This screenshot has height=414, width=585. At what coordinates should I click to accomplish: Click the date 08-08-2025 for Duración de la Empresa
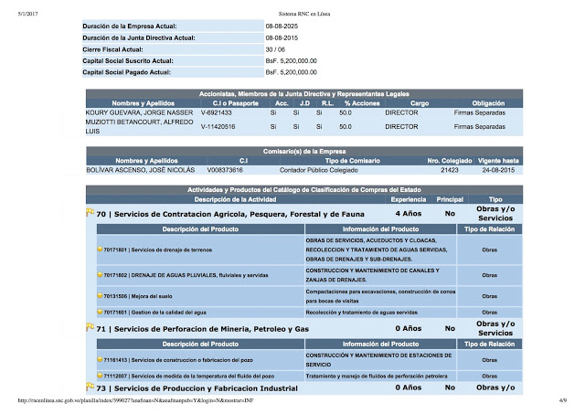click(282, 27)
